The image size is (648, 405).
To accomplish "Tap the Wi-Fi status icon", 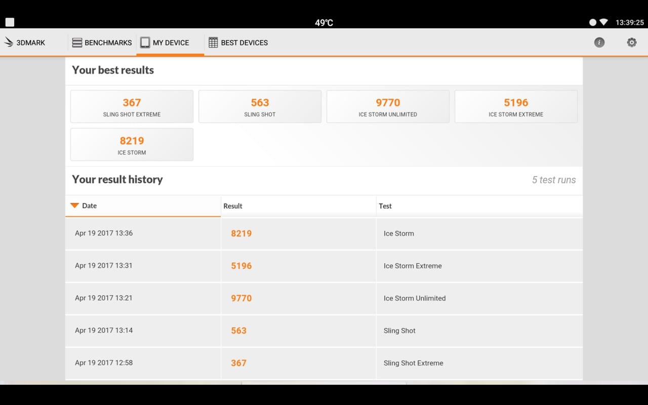I will pyautogui.click(x=603, y=22).
